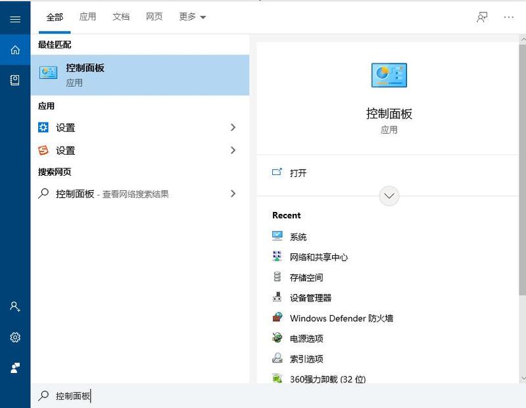Viewport: 526px width, 408px height.
Task: Switch to the 文档 search tab
Action: [x=121, y=16]
